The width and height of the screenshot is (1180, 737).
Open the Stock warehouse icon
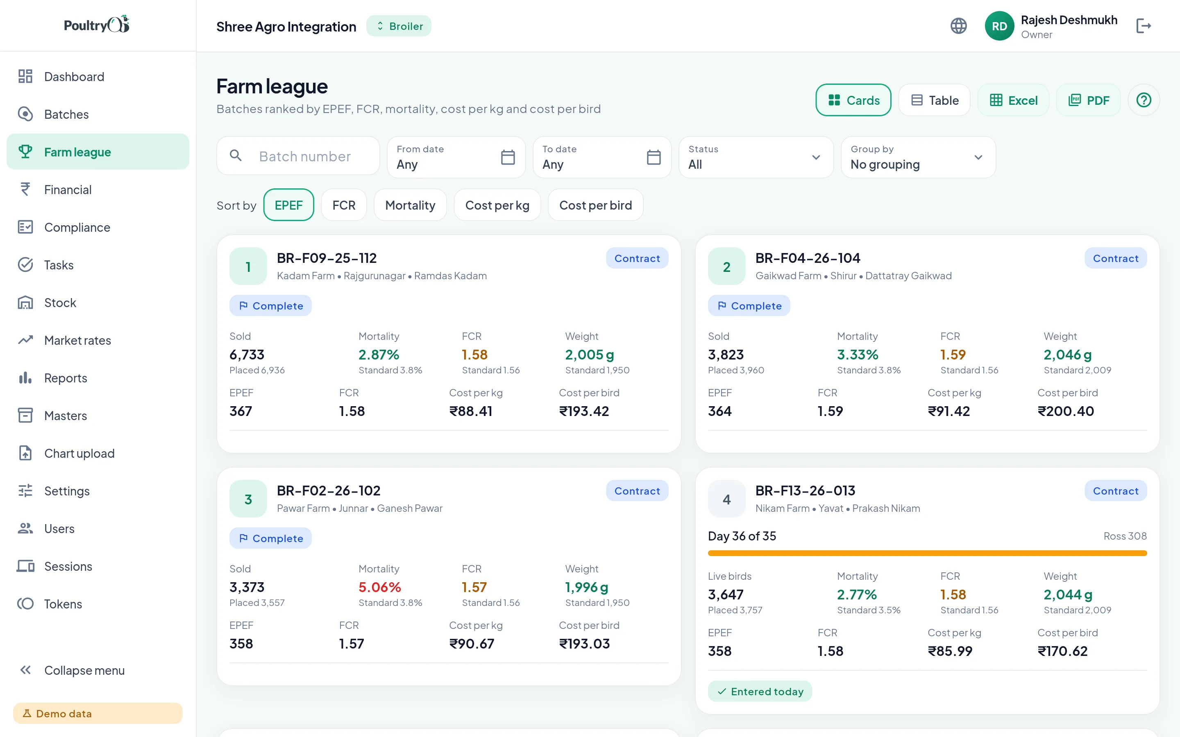tap(25, 303)
